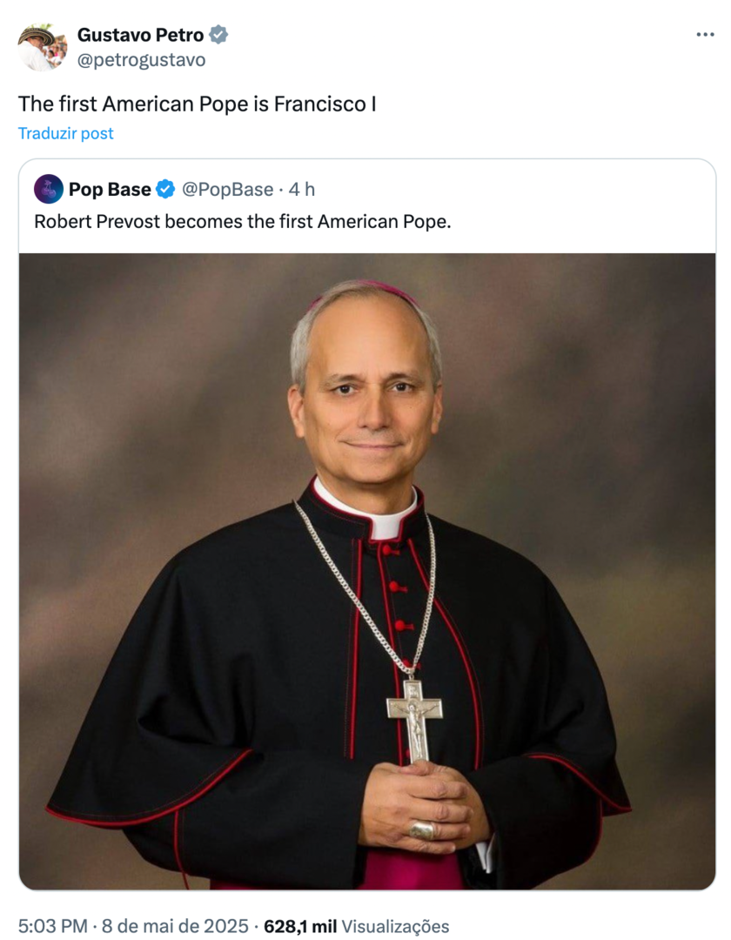This screenshot has height=940, width=731.
Task: Click the 628,1 mil view count
Action: (x=299, y=926)
